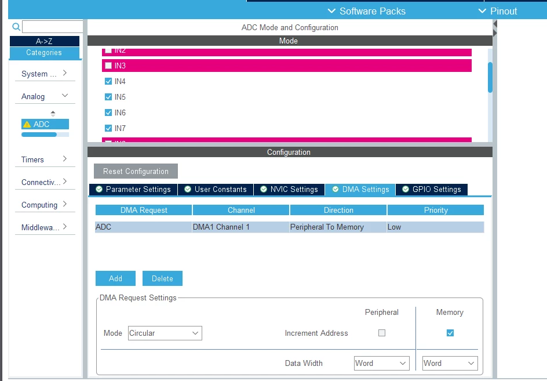The image size is (547, 381).
Task: Toggle the IN3 checkbox
Action: [108, 66]
